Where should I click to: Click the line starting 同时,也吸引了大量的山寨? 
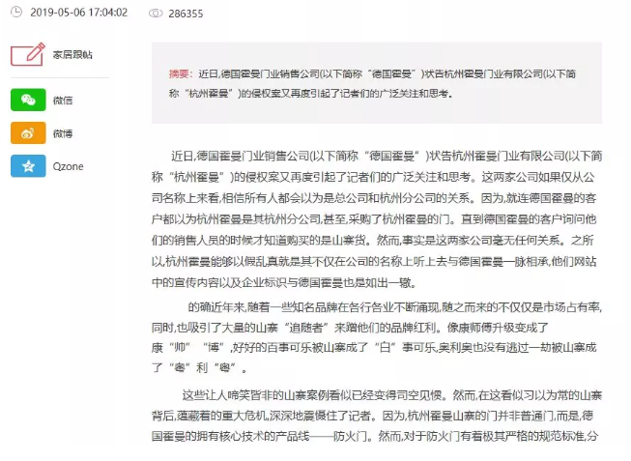pos(350,328)
